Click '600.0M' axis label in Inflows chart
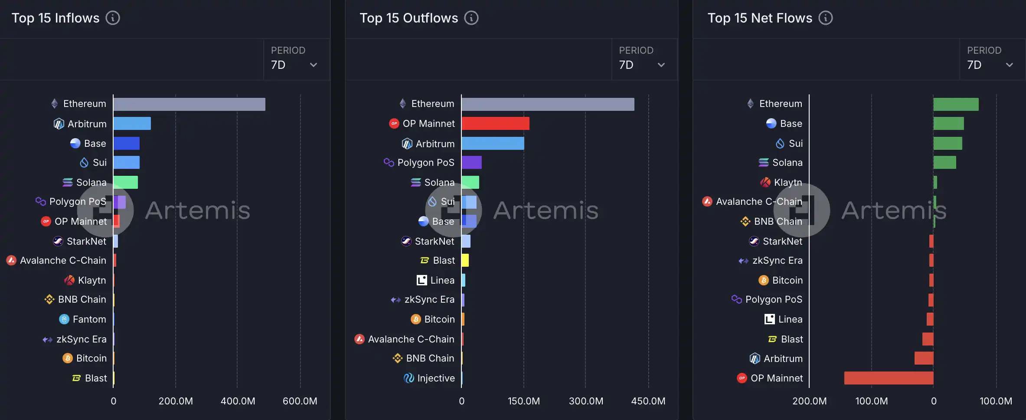 click(300, 401)
